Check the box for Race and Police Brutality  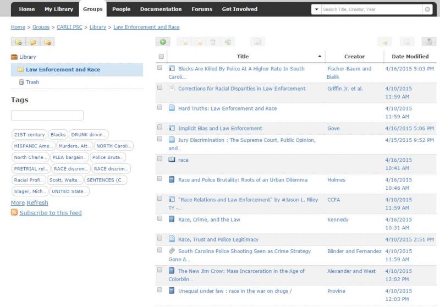click(159, 179)
